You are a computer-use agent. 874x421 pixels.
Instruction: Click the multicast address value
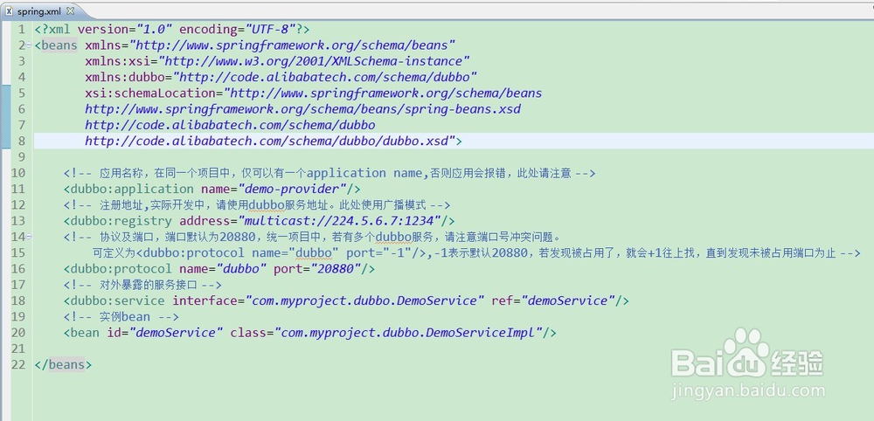[340, 221]
